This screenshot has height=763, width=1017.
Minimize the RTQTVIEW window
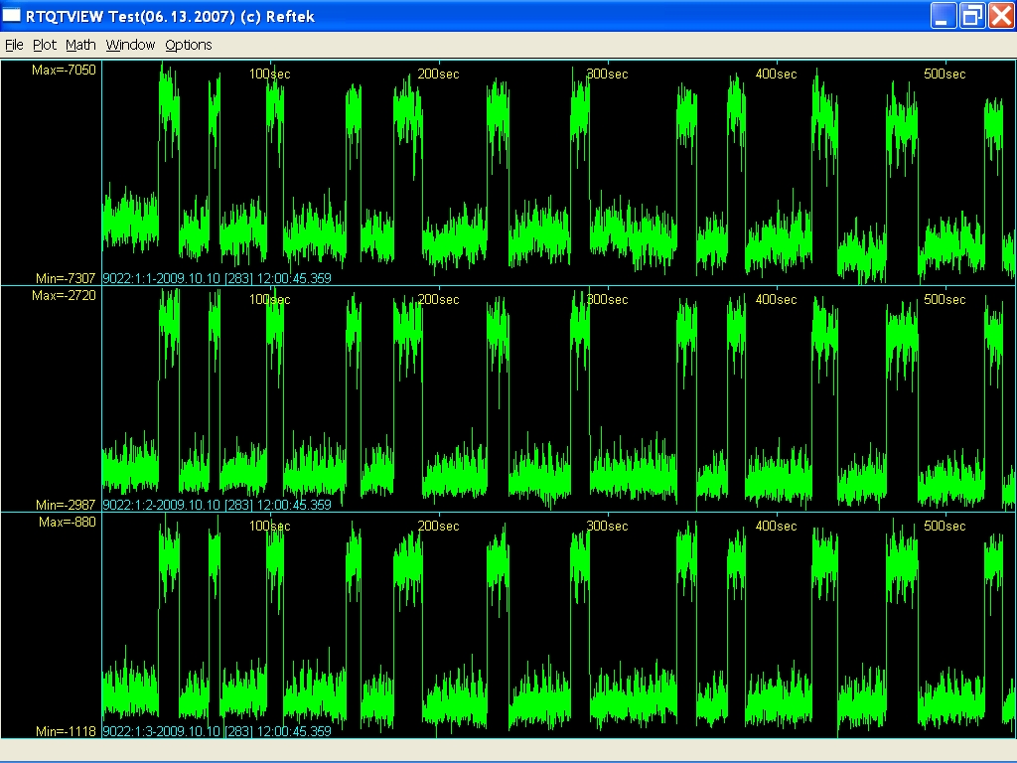pos(944,16)
